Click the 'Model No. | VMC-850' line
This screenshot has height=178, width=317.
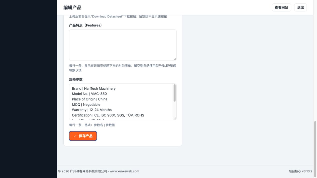[x=89, y=94]
